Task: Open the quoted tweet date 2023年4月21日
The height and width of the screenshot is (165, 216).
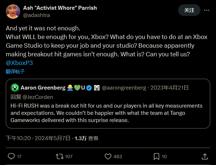Action: (169, 88)
